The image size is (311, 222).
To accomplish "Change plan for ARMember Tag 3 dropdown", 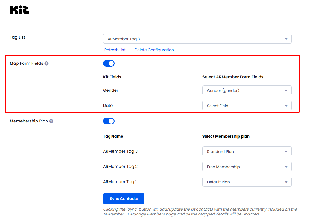I will [x=247, y=151].
